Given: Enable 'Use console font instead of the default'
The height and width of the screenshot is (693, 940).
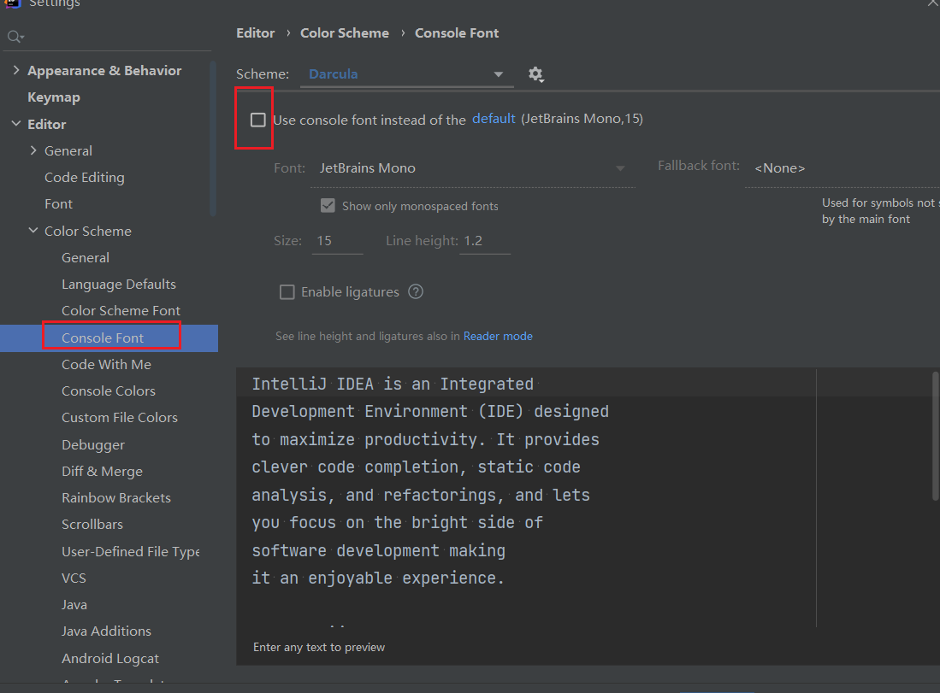Looking at the screenshot, I should (257, 120).
